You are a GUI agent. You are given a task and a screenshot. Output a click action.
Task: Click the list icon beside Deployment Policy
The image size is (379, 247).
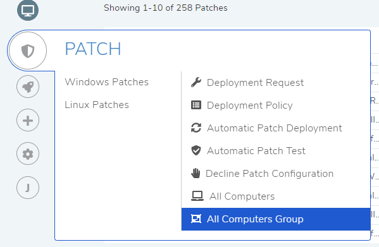196,105
